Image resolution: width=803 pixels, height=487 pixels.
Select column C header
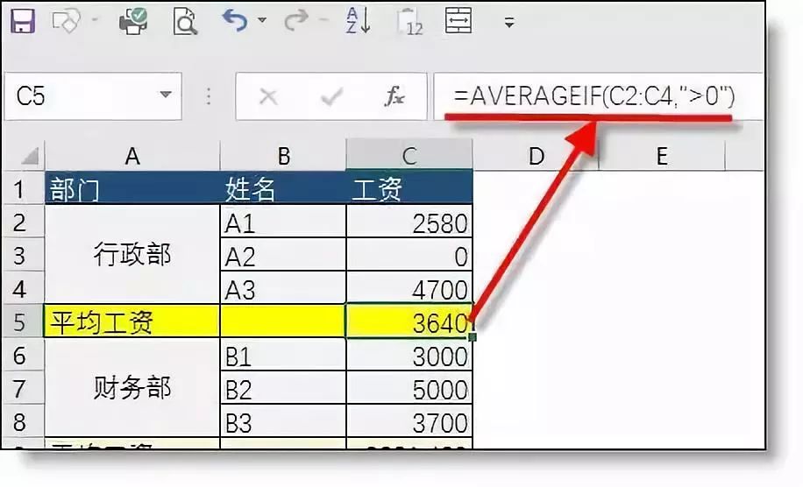[x=409, y=156]
